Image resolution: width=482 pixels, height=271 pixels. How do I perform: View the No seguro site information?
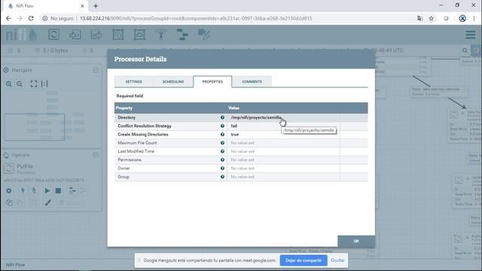58,18
